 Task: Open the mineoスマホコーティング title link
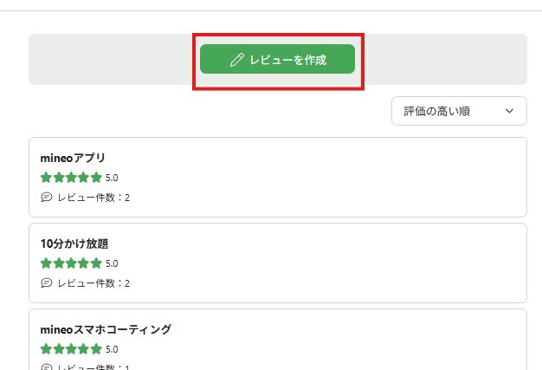point(106,329)
